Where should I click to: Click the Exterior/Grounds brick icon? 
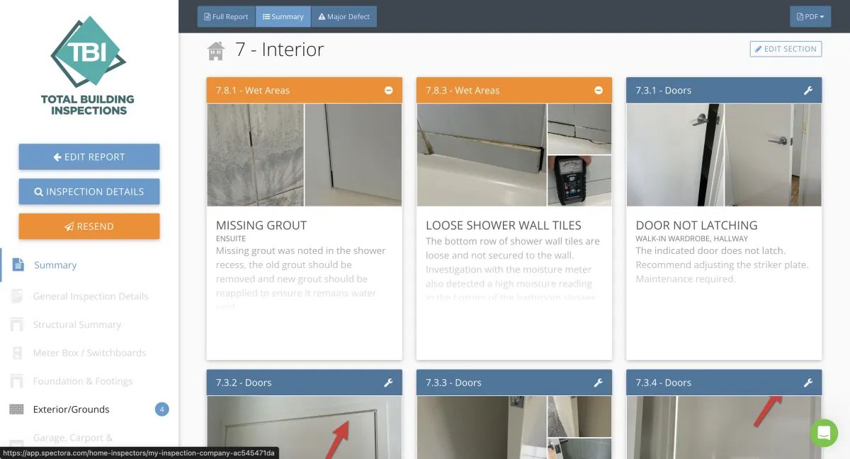click(17, 409)
